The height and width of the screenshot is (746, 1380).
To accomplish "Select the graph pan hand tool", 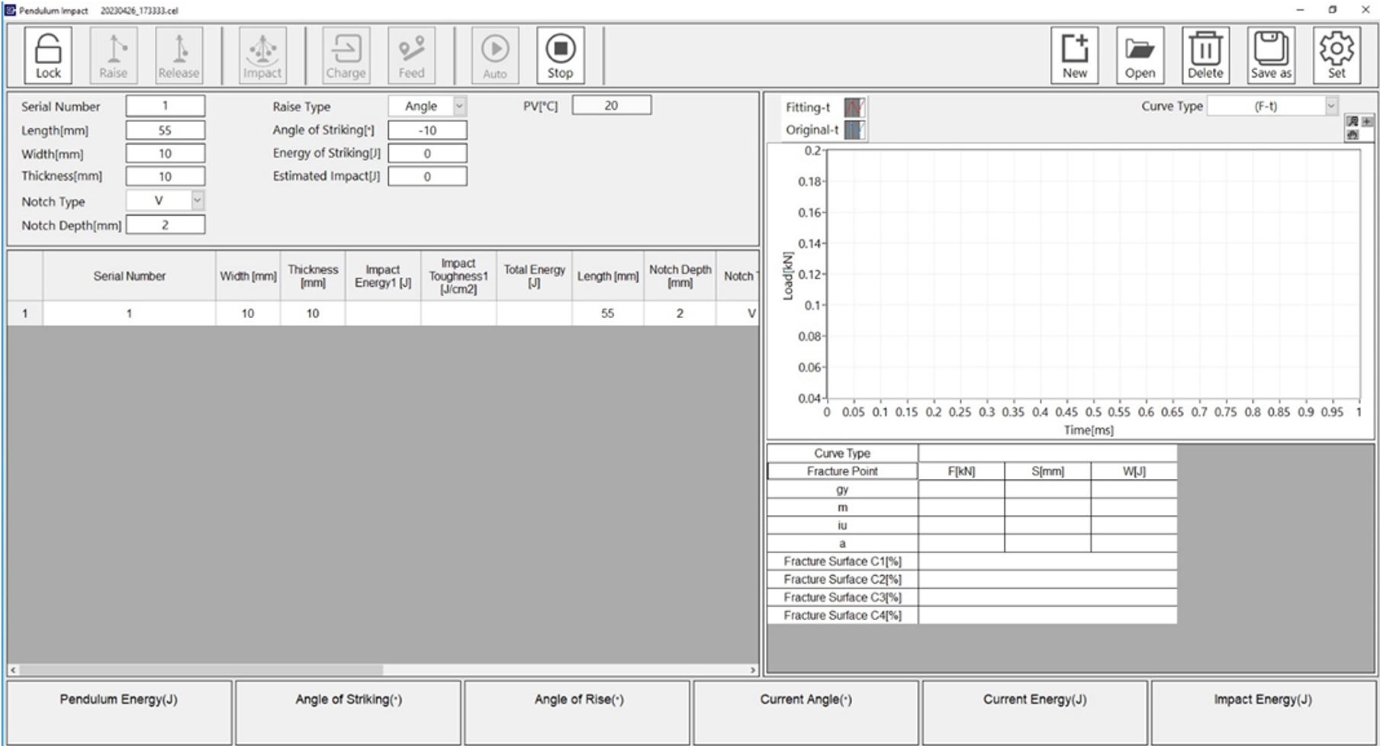I will click(x=1353, y=135).
